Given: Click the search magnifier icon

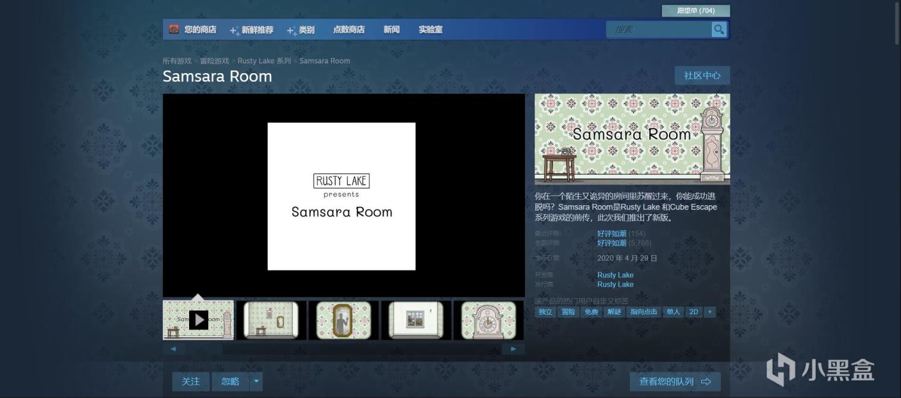Looking at the screenshot, I should pyautogui.click(x=719, y=29).
